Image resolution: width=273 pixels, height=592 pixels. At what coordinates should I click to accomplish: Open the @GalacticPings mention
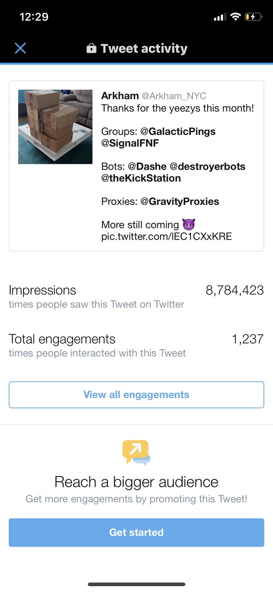178,132
